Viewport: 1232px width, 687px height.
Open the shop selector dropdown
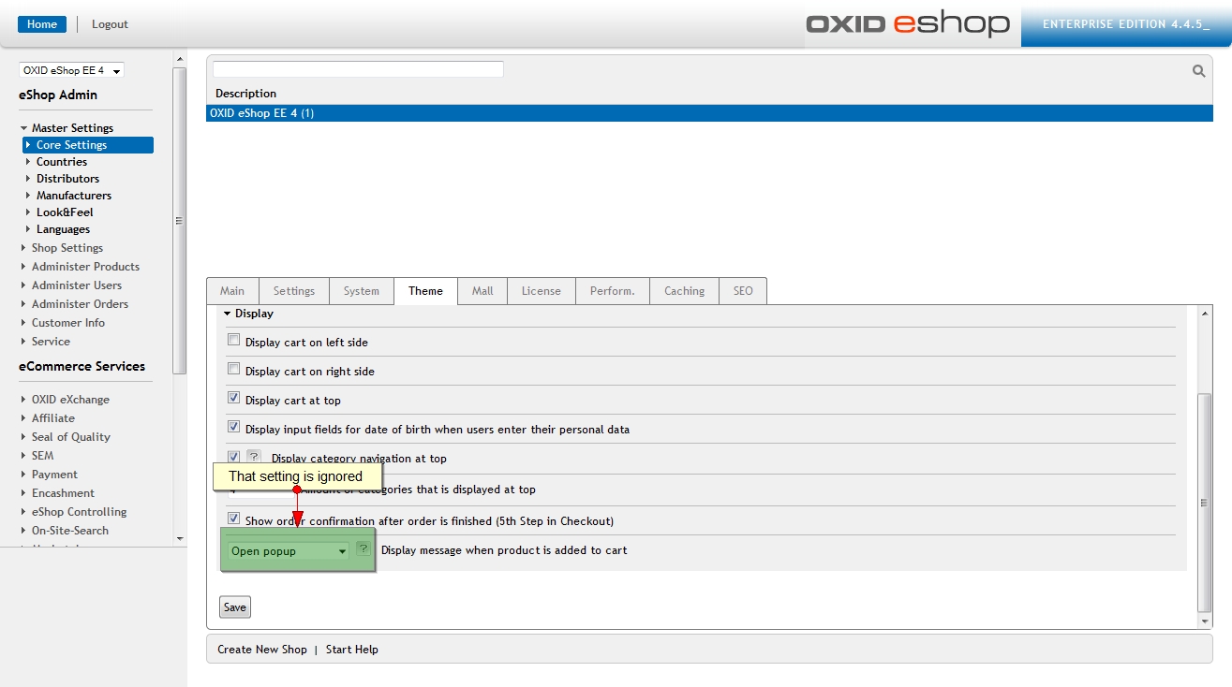click(x=71, y=71)
